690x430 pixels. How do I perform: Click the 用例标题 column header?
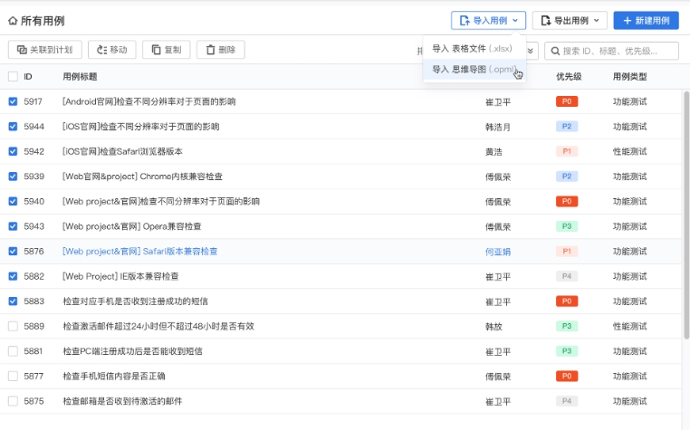click(x=80, y=77)
